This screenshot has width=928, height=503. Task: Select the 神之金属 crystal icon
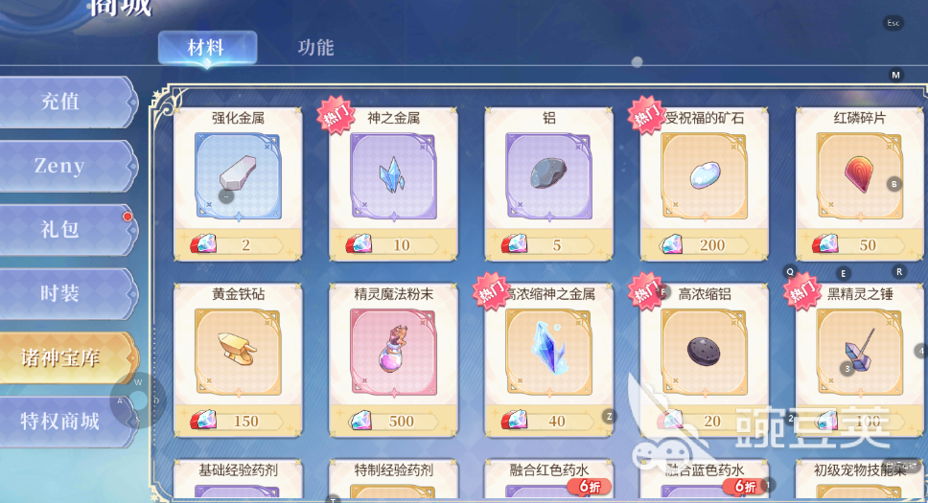tap(394, 176)
